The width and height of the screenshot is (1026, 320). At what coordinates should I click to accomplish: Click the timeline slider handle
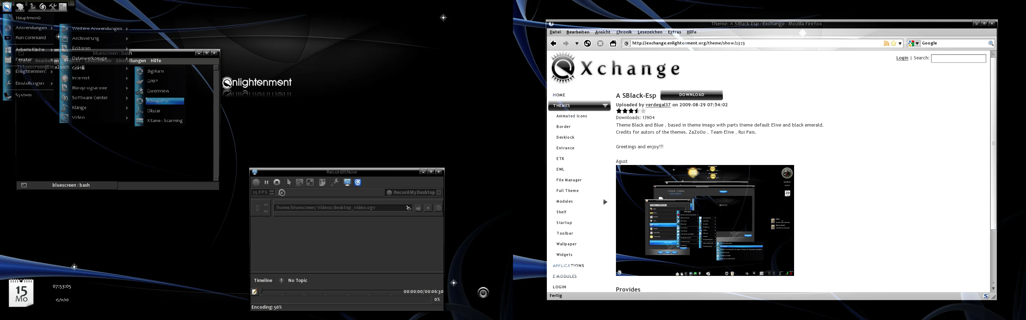click(261, 292)
